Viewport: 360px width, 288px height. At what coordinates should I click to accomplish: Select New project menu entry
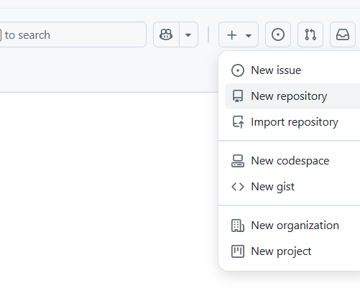[292, 251]
